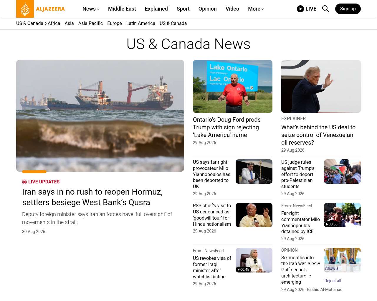Open the Milo Yiannopoulos deported to UK article

click(x=212, y=174)
